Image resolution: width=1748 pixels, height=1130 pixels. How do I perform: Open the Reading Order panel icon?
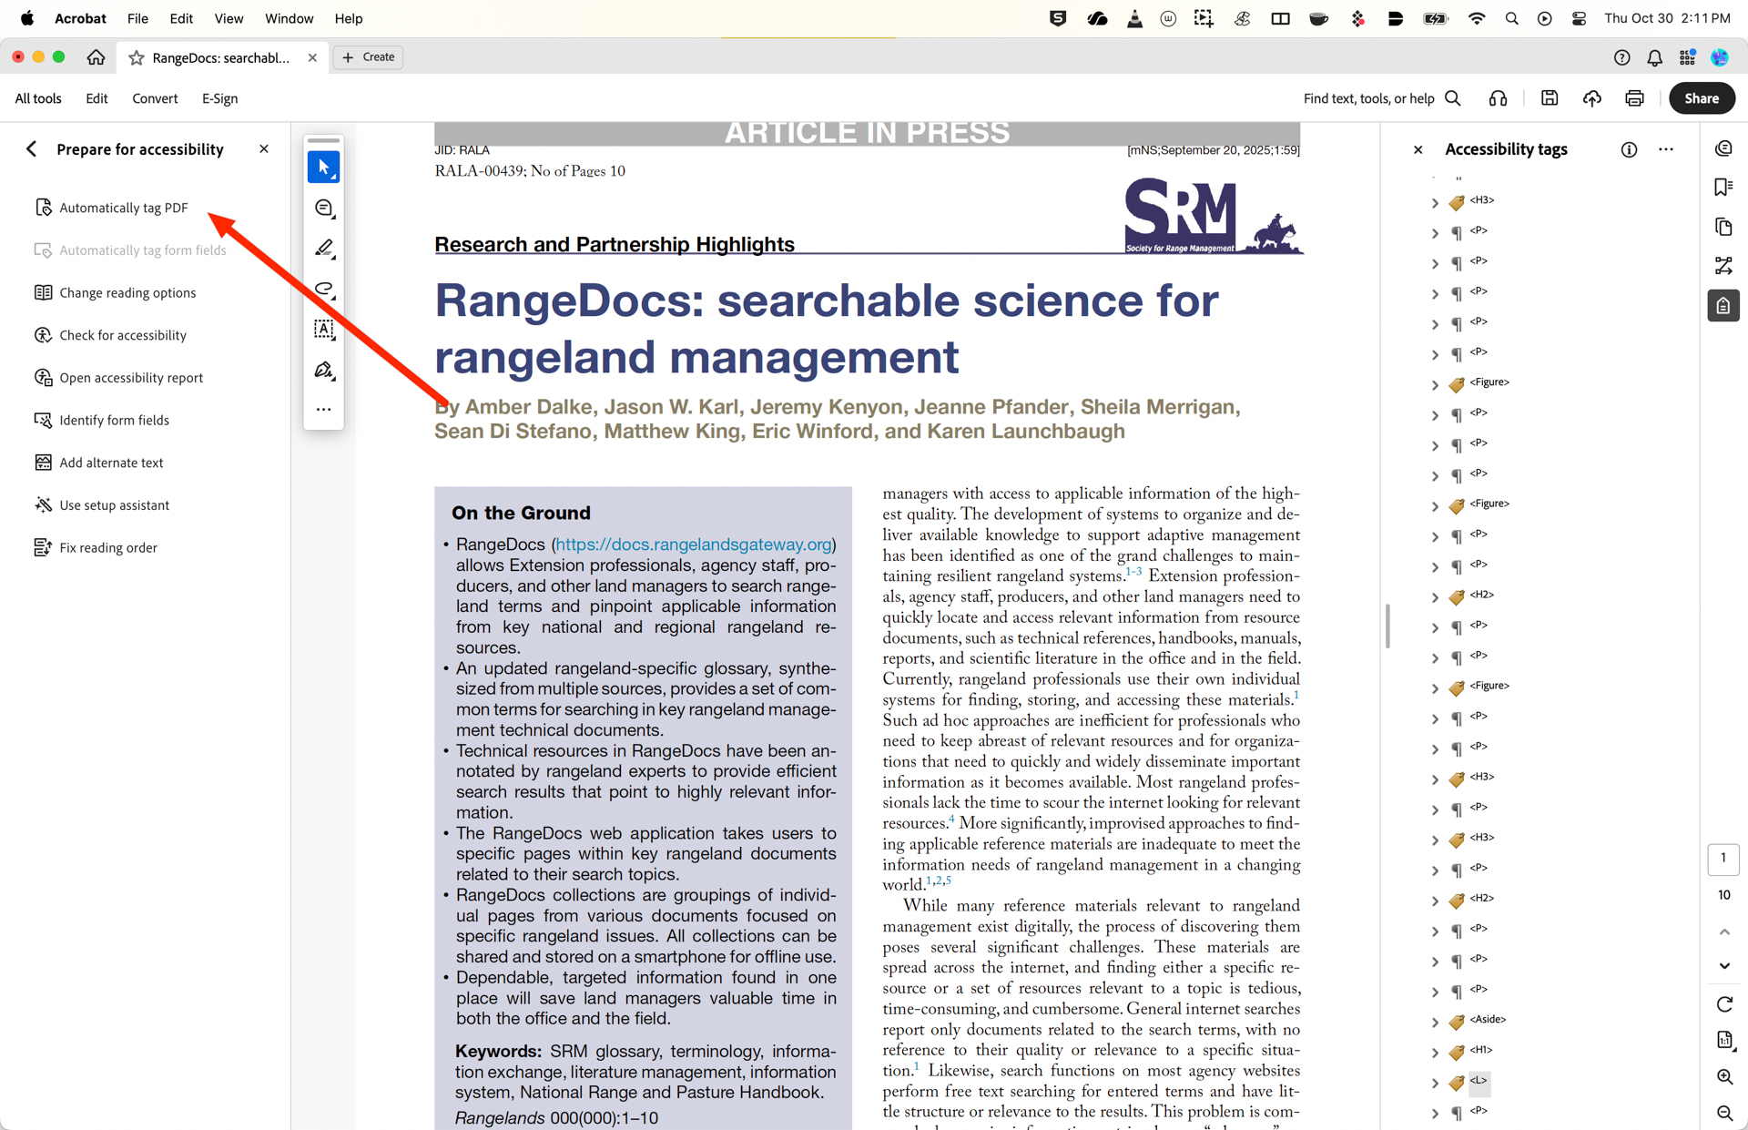pos(1723,265)
